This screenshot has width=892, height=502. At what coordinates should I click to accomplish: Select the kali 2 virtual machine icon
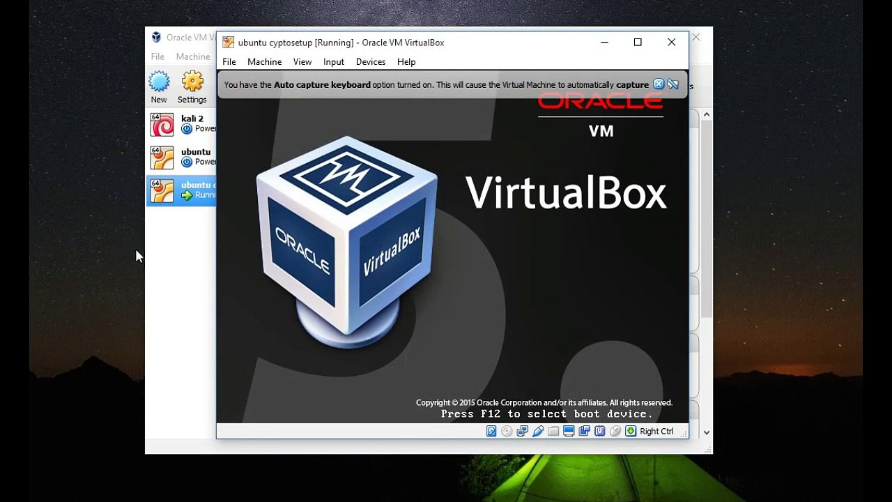162,124
